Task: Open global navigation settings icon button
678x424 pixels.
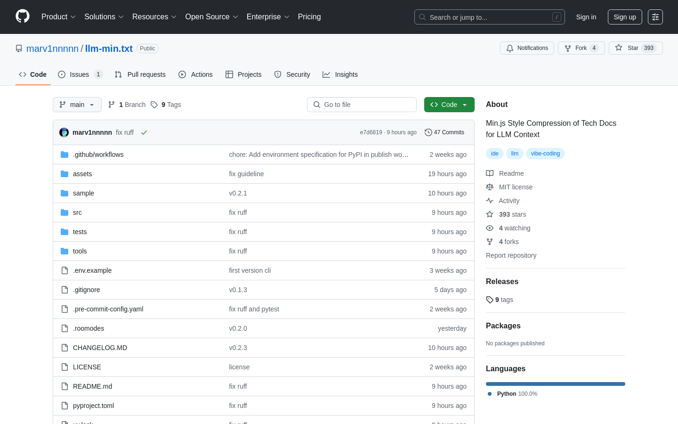Action: point(655,17)
